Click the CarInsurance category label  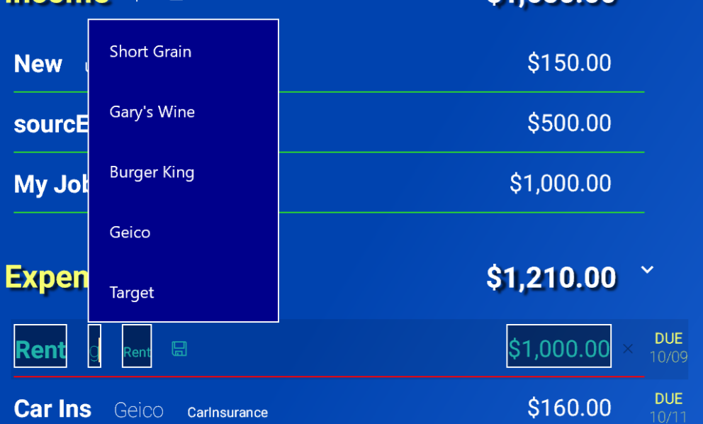pos(227,413)
